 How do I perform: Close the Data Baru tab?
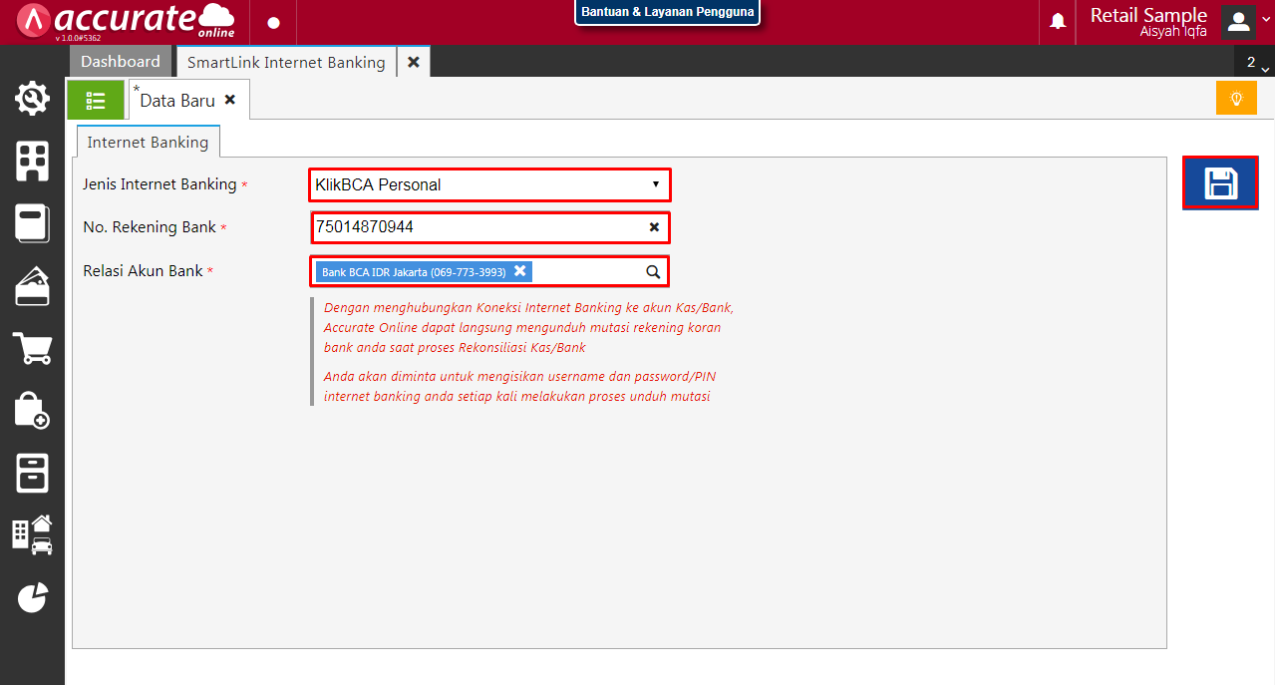click(x=230, y=100)
